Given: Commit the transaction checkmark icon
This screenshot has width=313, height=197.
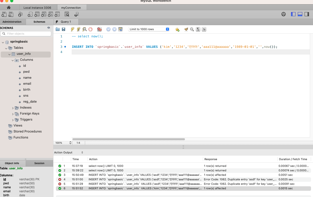Looking at the screenshot, I should click(109, 29).
